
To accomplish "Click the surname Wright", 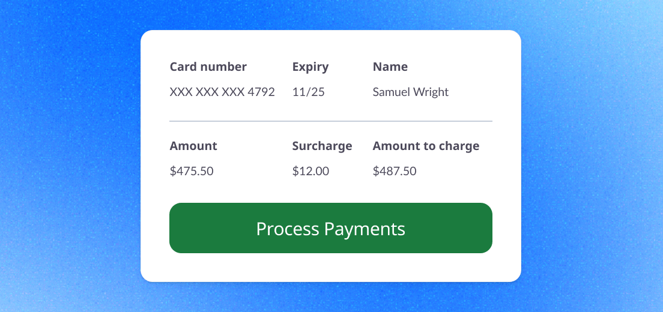I will [431, 92].
